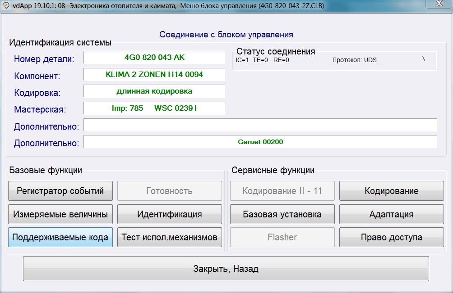Click the disabled Готовность button
The image size is (453, 293).
point(170,191)
